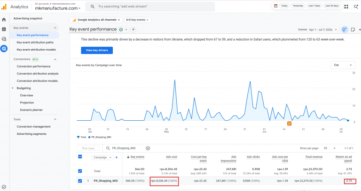Sort by the Ads cost column header
This screenshot has width=361, height=191.
coord(172,157)
